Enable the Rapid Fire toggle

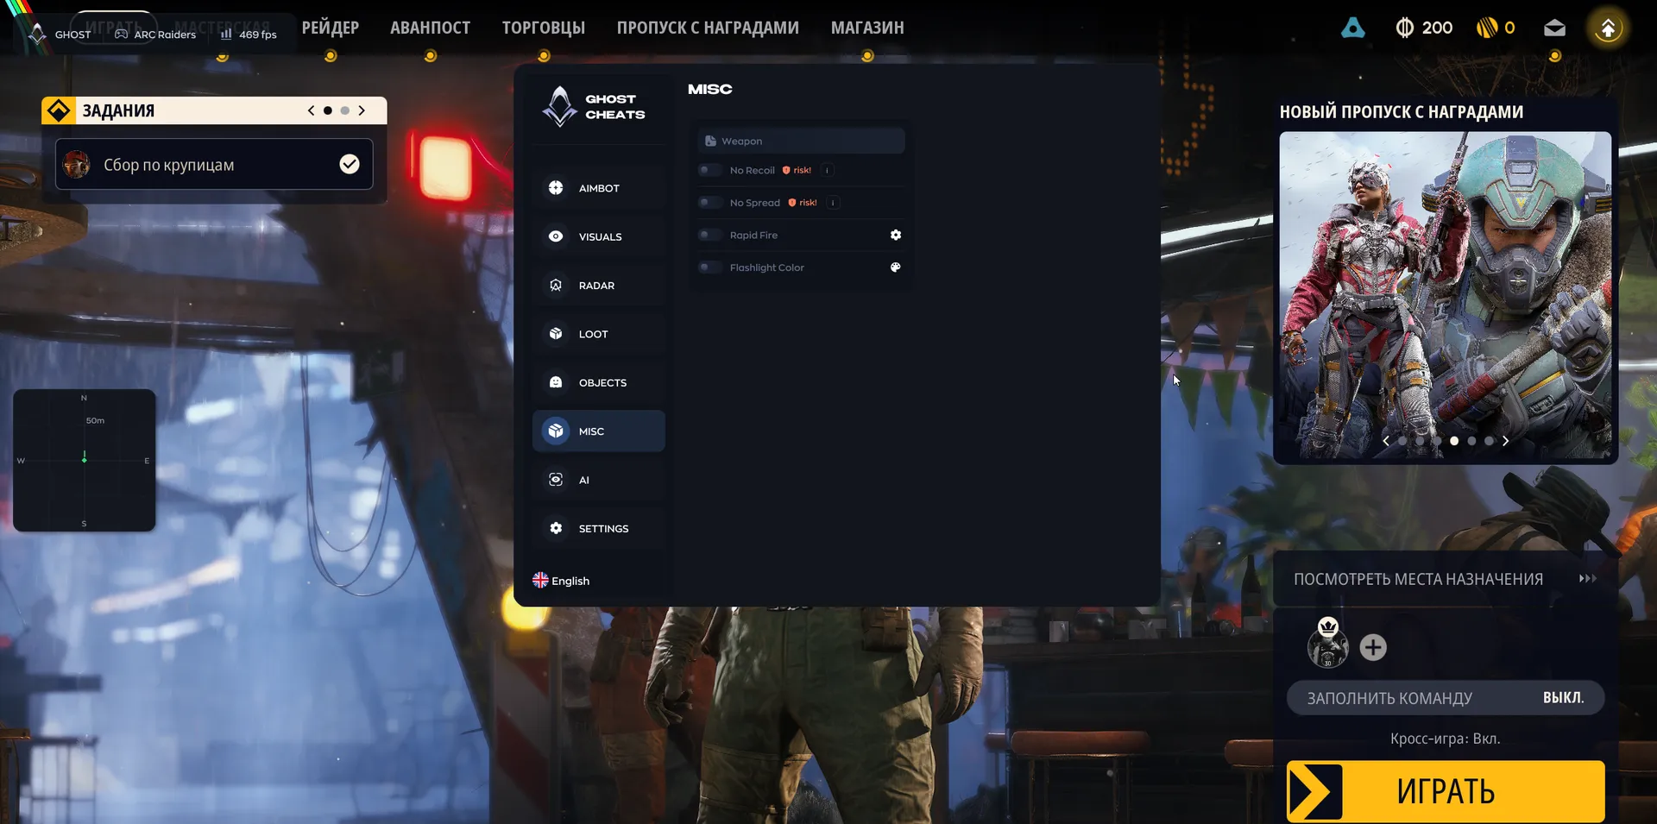click(709, 235)
